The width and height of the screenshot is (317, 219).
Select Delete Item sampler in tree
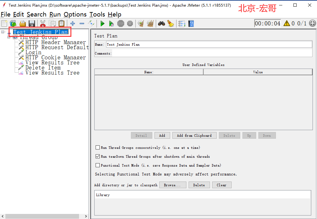[43, 68]
